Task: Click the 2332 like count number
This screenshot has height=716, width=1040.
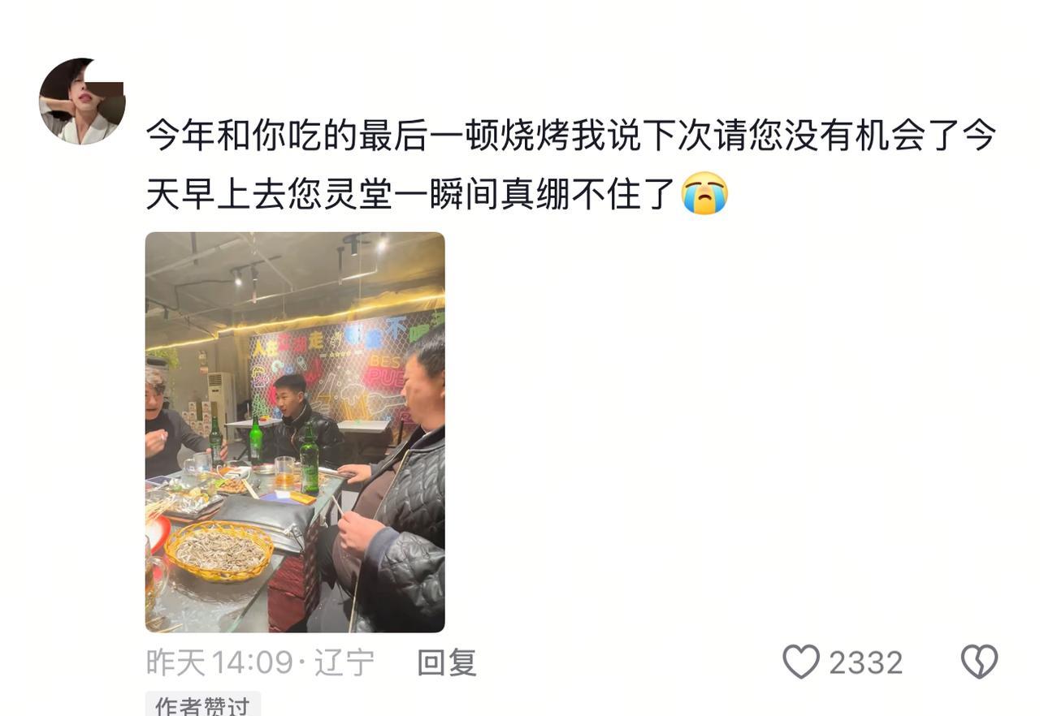Action: [x=865, y=663]
